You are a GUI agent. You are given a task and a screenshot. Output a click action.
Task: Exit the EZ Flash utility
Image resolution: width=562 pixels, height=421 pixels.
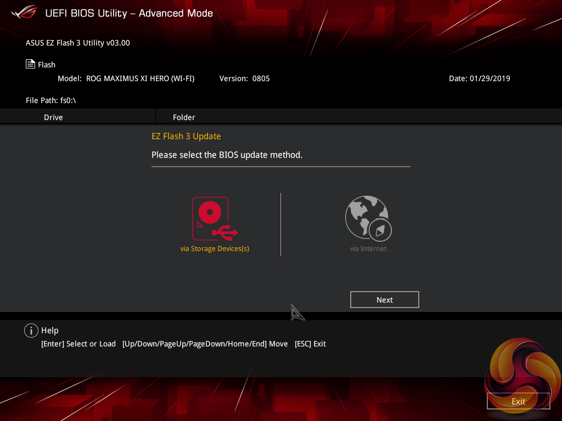[518, 401]
